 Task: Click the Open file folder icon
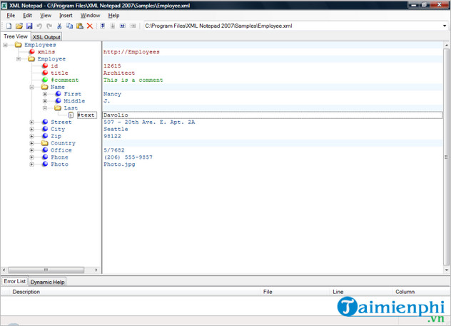tap(19, 26)
